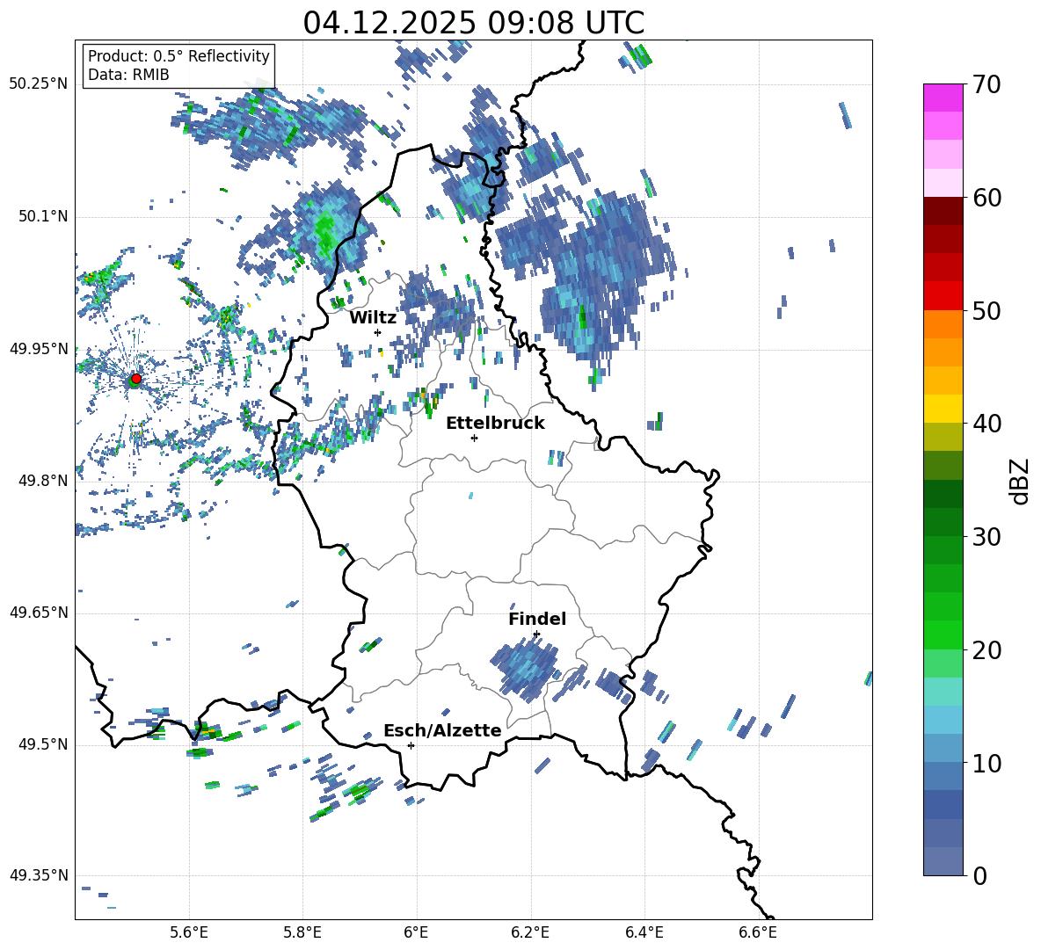Click the Esch/Alzette location cross marker
This screenshot has width=1041, height=950.
[x=411, y=745]
